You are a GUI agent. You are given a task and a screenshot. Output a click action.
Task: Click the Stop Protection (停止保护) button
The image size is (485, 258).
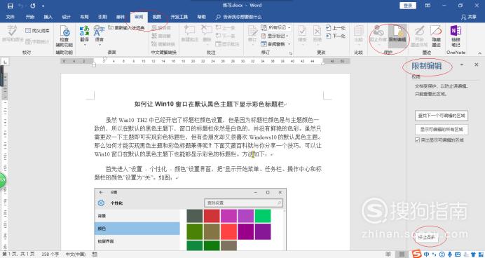tap(427, 238)
